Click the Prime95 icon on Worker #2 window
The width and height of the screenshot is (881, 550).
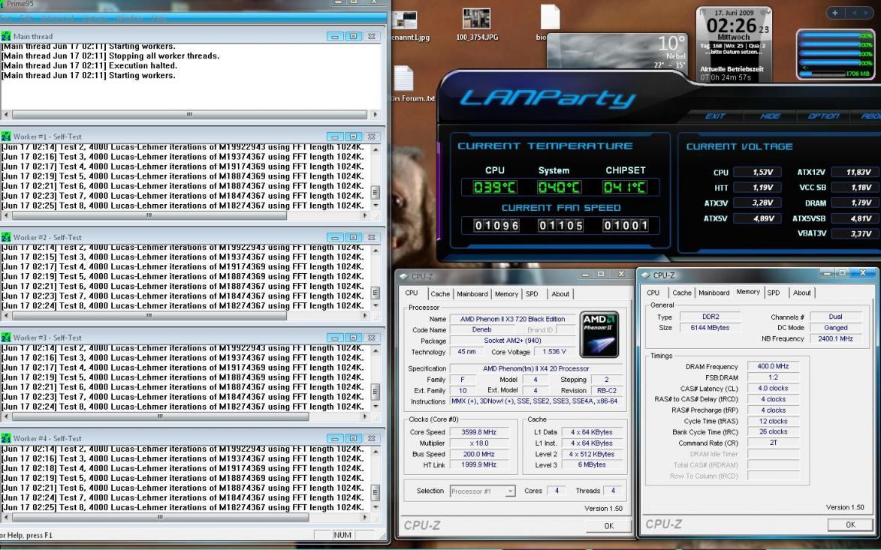[x=5, y=237]
